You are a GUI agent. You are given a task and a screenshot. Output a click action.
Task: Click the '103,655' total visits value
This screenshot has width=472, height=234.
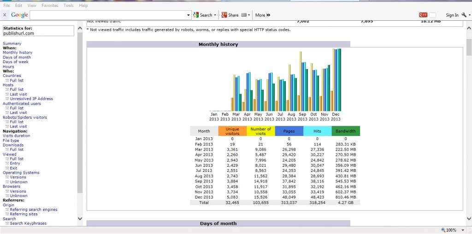coord(261,203)
